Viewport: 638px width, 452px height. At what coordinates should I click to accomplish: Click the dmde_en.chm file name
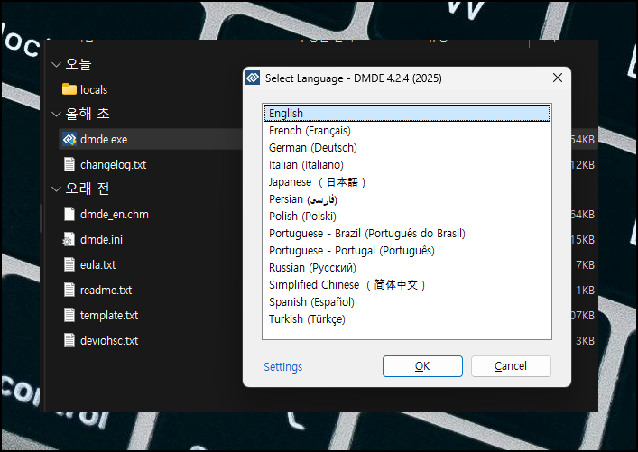pos(115,215)
